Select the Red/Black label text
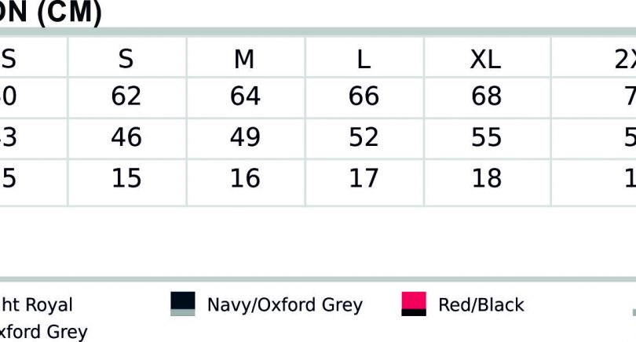This screenshot has width=636, height=342. tap(481, 304)
